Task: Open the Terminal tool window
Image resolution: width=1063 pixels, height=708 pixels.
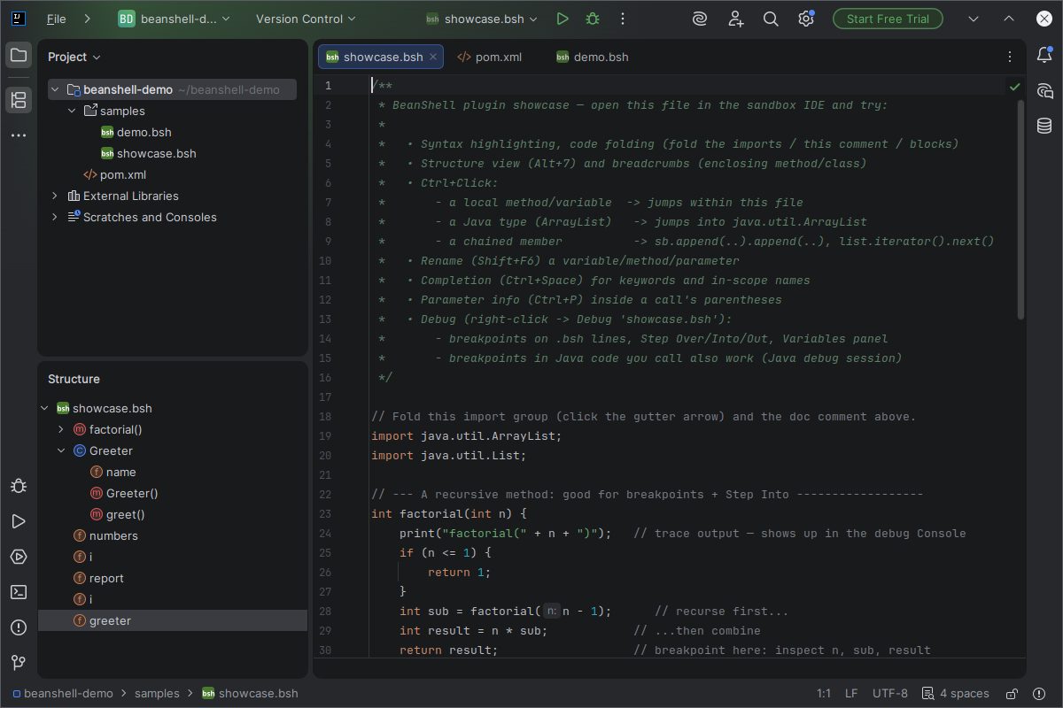Action: (19, 592)
